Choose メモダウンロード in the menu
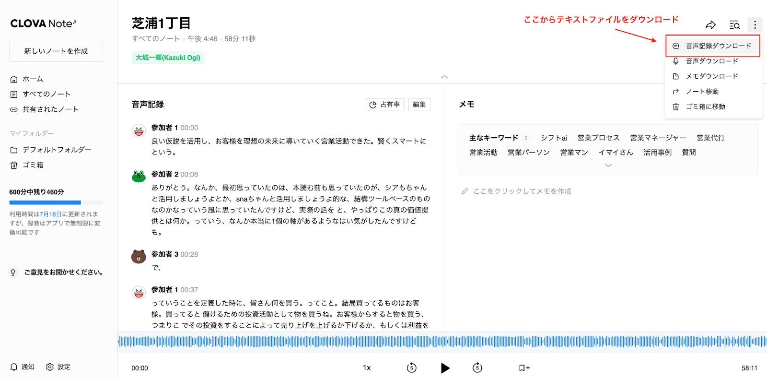Screen dimensions: 767x379 pos(711,76)
